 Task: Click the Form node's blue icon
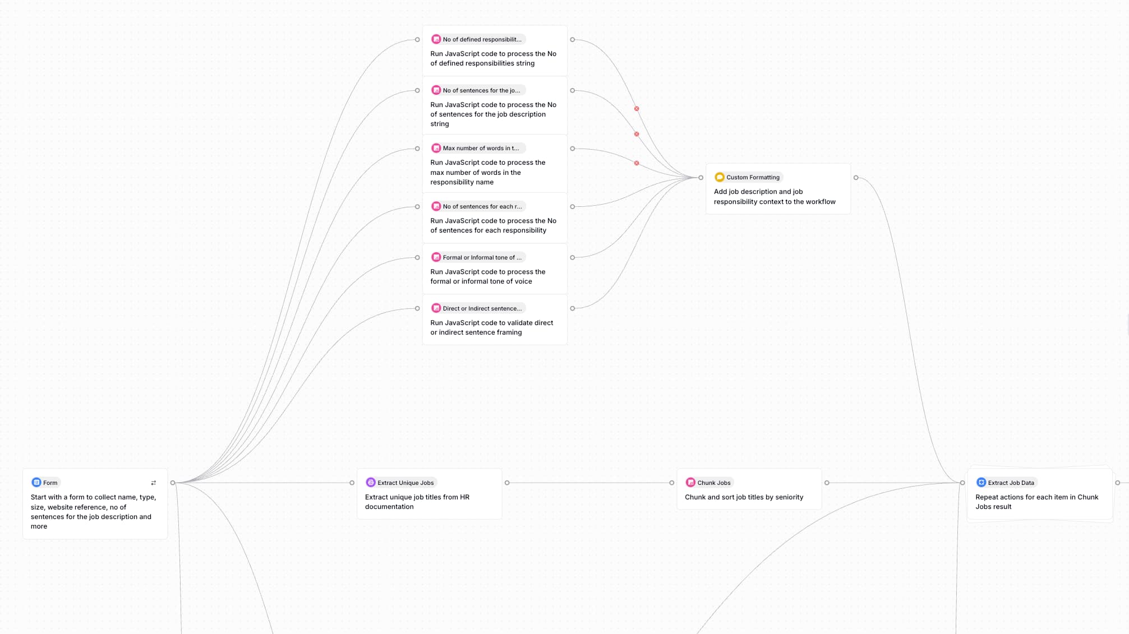tap(36, 483)
